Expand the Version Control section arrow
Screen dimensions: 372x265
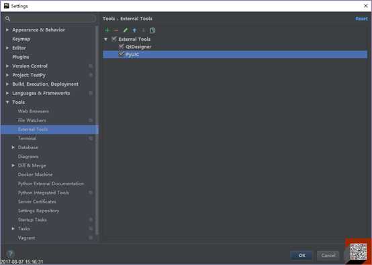coord(7,66)
